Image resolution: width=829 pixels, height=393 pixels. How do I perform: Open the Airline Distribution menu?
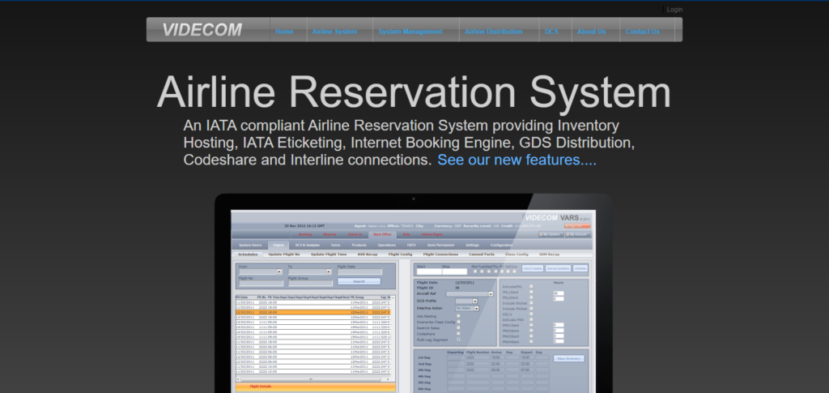click(x=493, y=32)
